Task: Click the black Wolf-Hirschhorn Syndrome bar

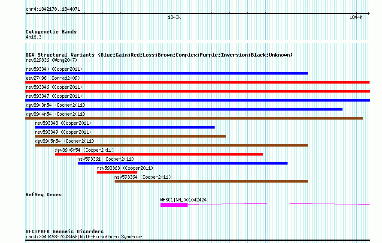Action: (197, 240)
